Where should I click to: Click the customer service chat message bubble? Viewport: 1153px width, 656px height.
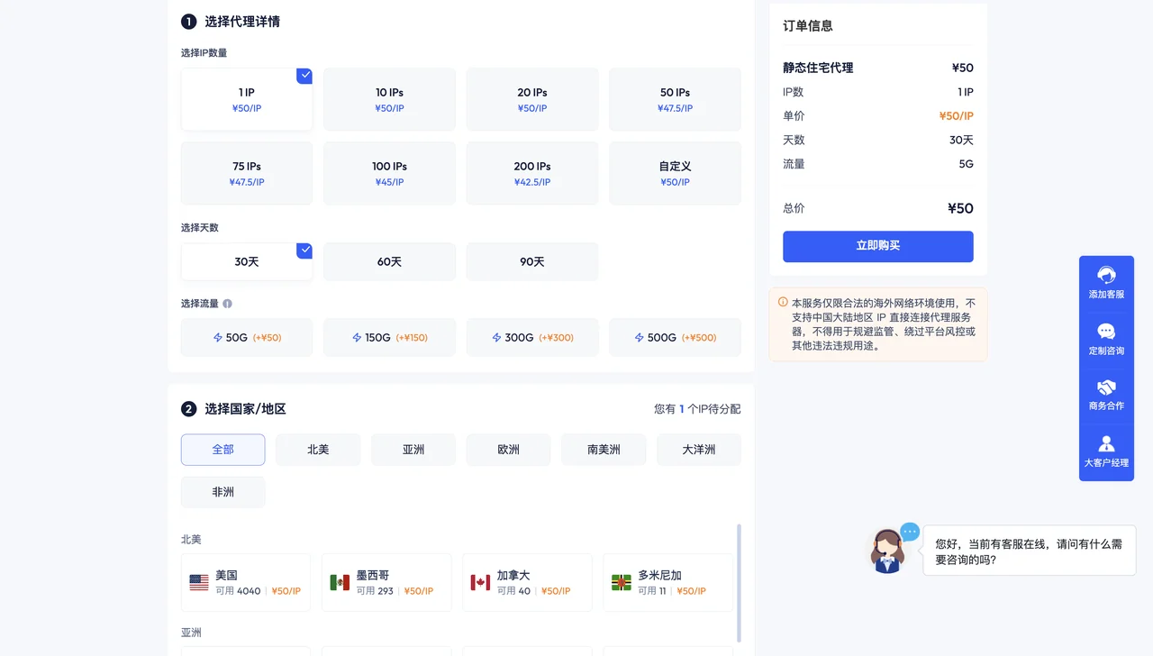pyautogui.click(x=1030, y=551)
